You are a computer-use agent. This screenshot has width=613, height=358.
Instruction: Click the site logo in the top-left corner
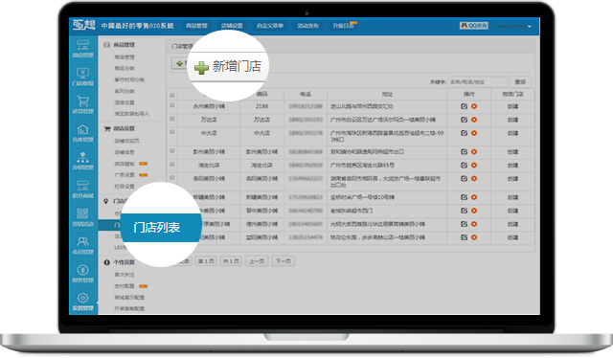(83, 25)
